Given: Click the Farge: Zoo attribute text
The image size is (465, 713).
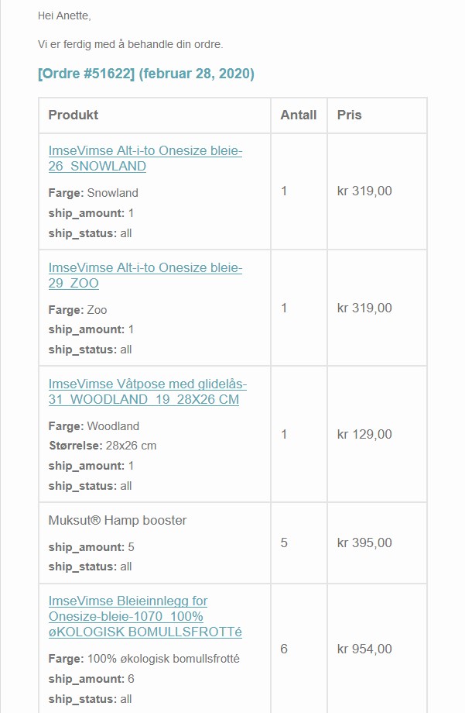Looking at the screenshot, I should pos(77,310).
